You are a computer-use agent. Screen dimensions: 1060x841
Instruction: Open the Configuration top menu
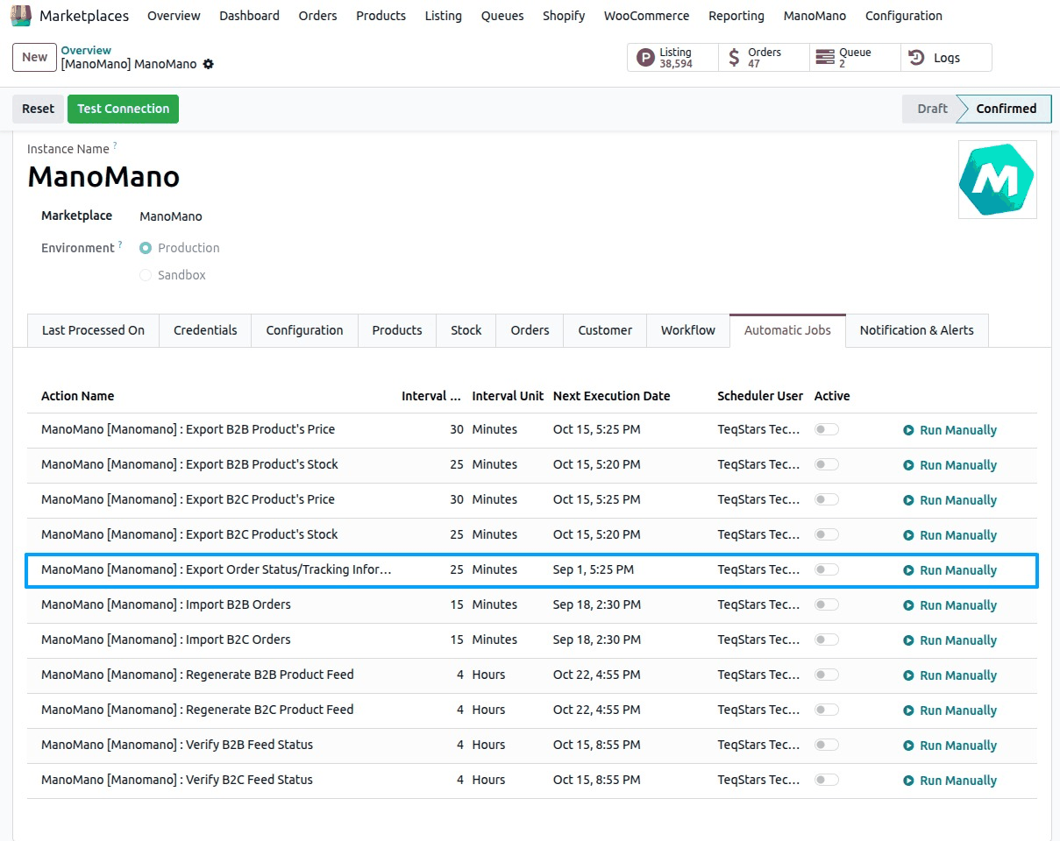tap(904, 16)
